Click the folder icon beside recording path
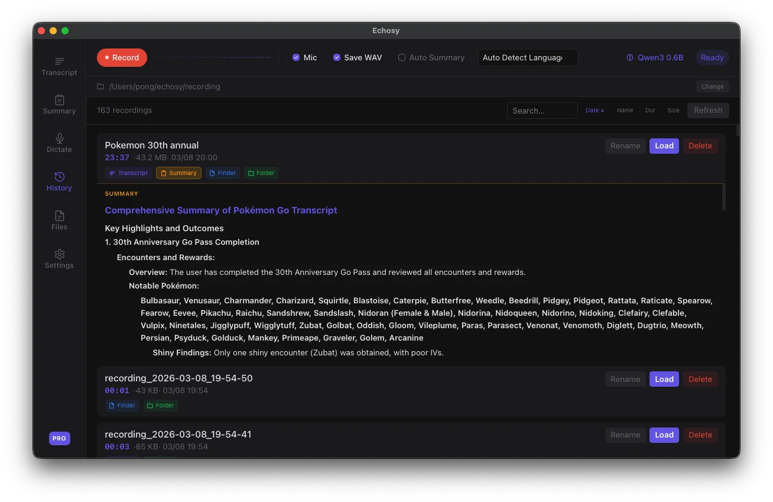The height and width of the screenshot is (502, 773). pos(100,86)
